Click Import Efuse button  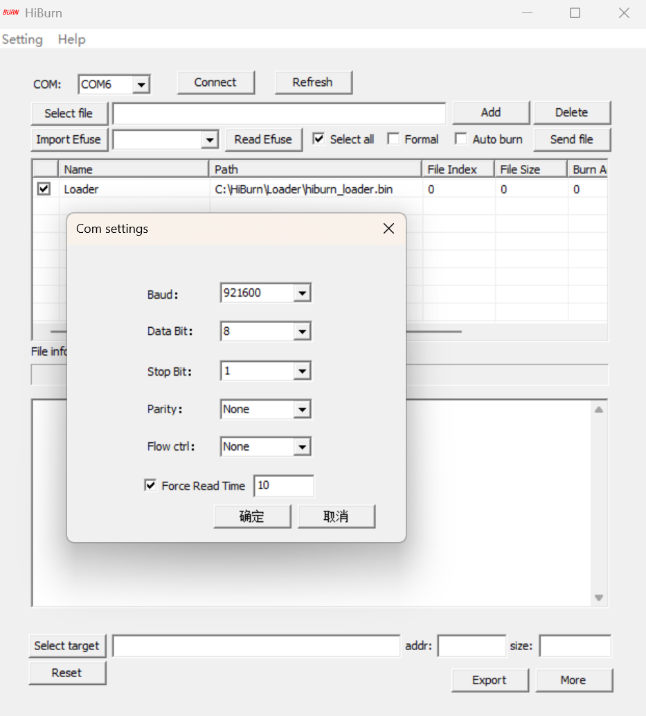(69, 139)
